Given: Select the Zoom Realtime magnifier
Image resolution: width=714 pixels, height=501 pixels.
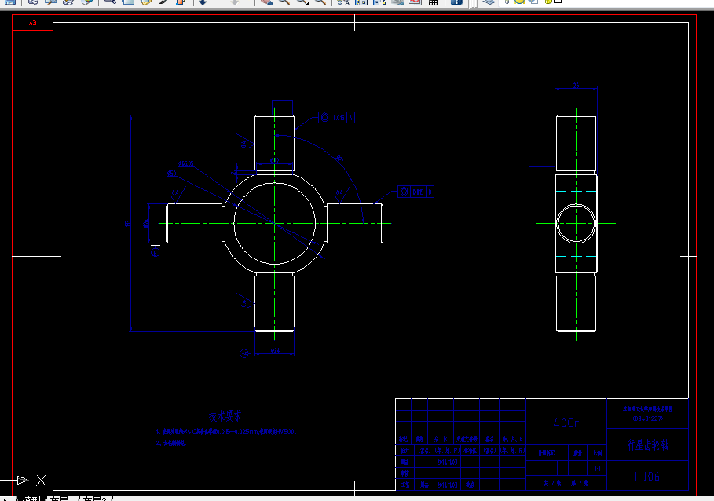Looking at the screenshot, I should pos(284,2).
